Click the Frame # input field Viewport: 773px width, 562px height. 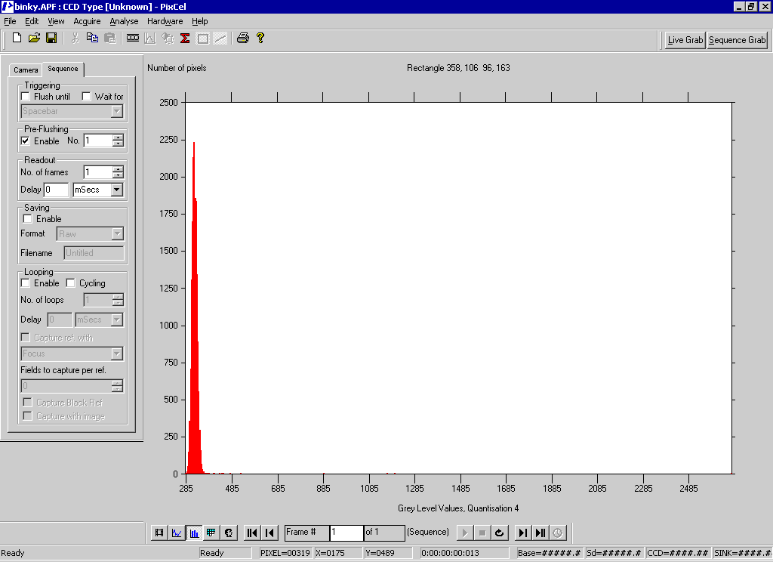(x=346, y=533)
